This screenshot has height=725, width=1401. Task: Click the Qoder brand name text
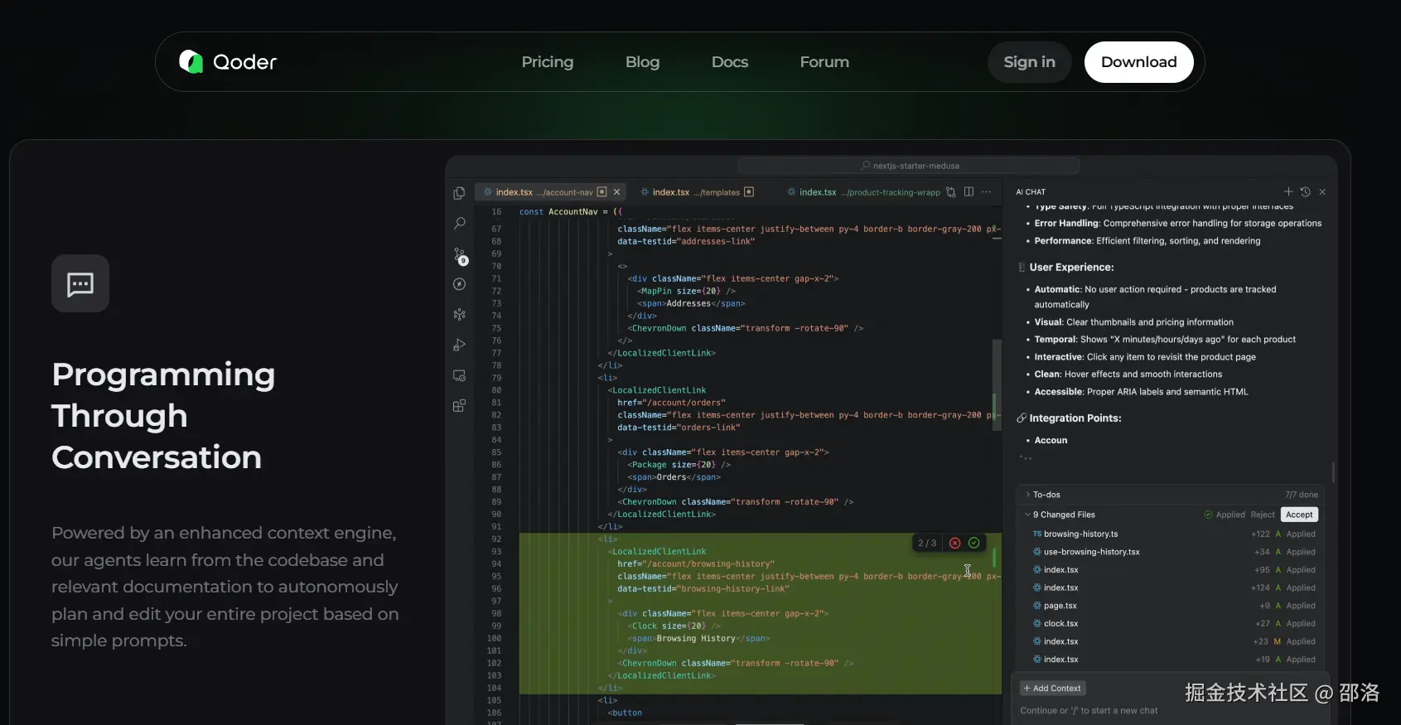[245, 62]
